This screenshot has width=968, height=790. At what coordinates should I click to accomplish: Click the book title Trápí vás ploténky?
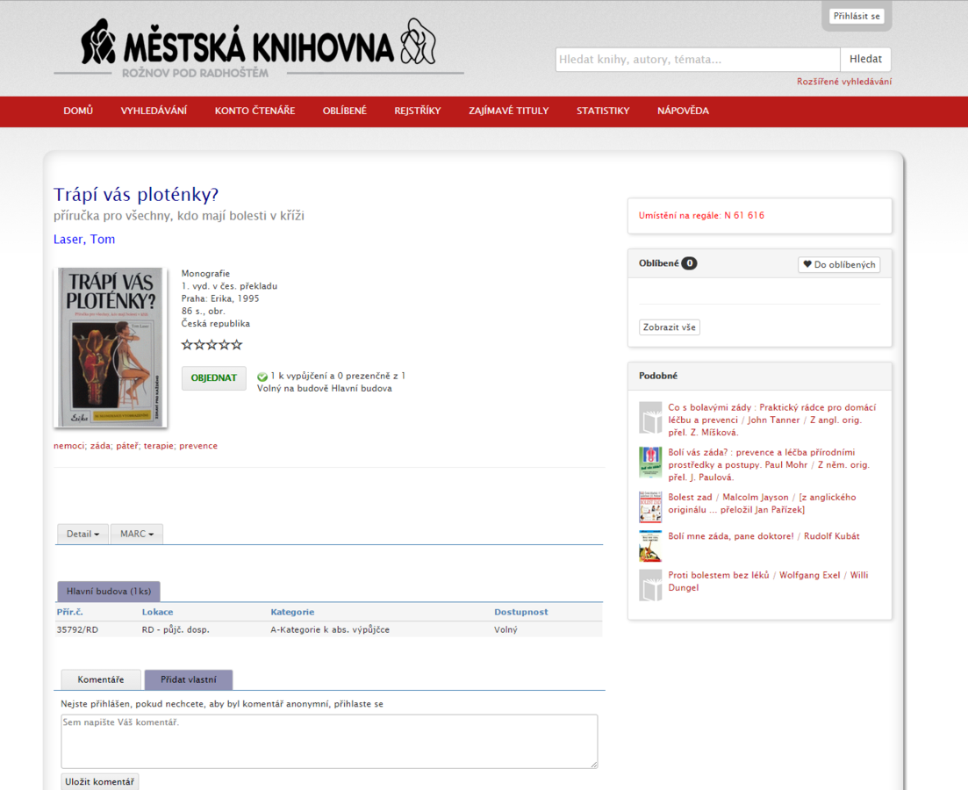pos(136,195)
